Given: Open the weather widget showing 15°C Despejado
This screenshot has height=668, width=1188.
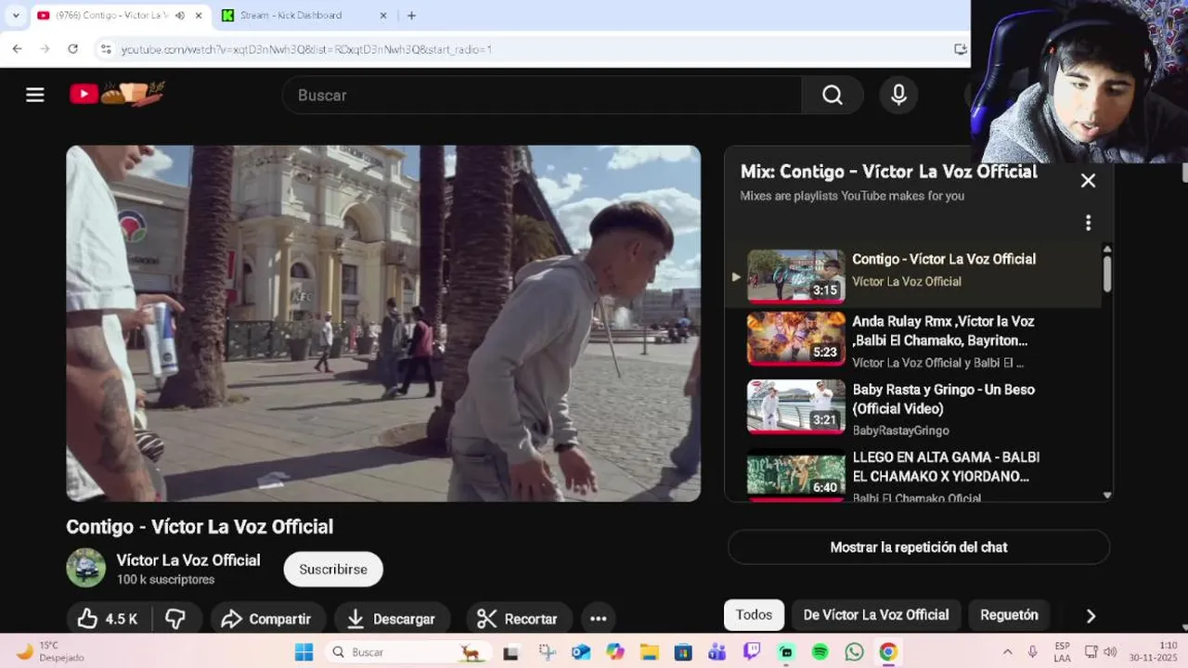Looking at the screenshot, I should pos(50,652).
